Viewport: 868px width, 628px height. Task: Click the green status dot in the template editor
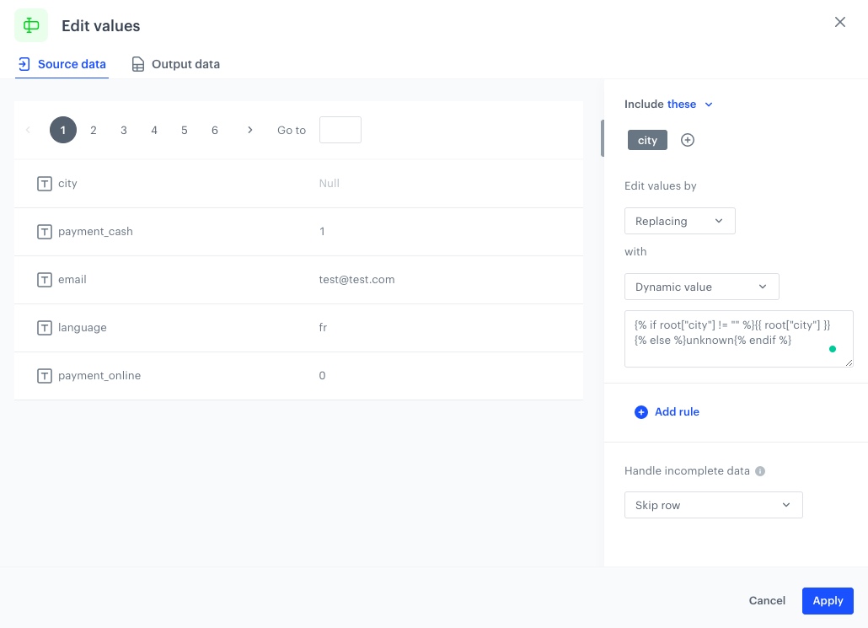[833, 348]
